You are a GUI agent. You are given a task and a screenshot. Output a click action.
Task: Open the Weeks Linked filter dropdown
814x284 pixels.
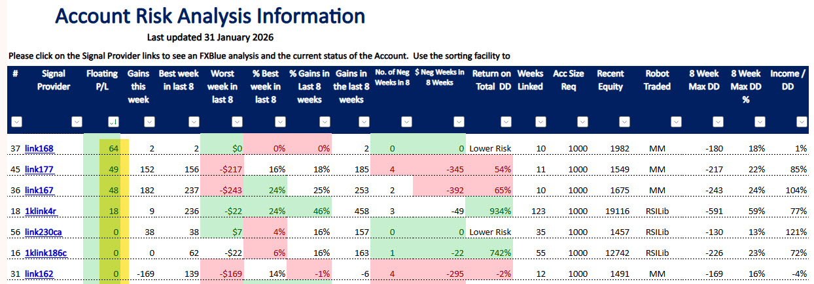(540, 121)
